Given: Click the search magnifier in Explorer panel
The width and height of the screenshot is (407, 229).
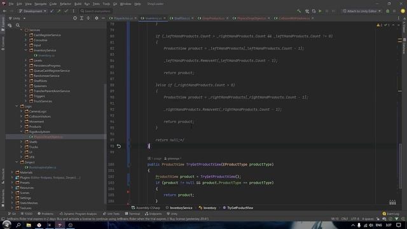Looking at the screenshot, I should [x=18, y=25].
